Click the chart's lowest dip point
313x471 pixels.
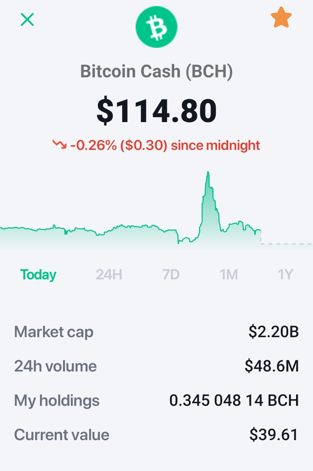click(178, 243)
